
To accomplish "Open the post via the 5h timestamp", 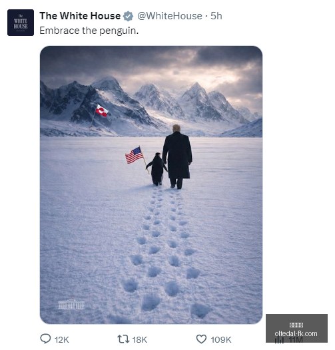I will [216, 16].
